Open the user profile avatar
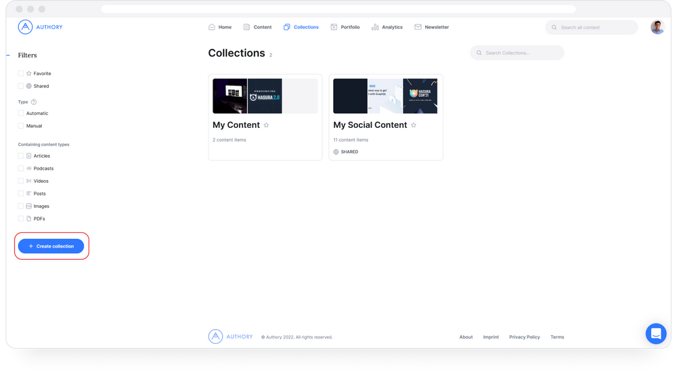 pyautogui.click(x=657, y=27)
